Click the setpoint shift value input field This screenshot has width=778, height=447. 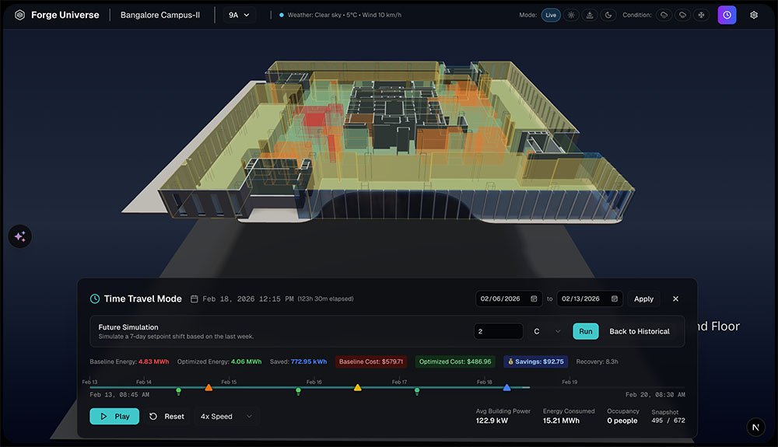pyautogui.click(x=498, y=331)
